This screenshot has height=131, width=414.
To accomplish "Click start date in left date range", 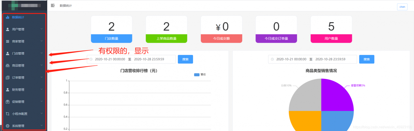I will pos(110,59).
